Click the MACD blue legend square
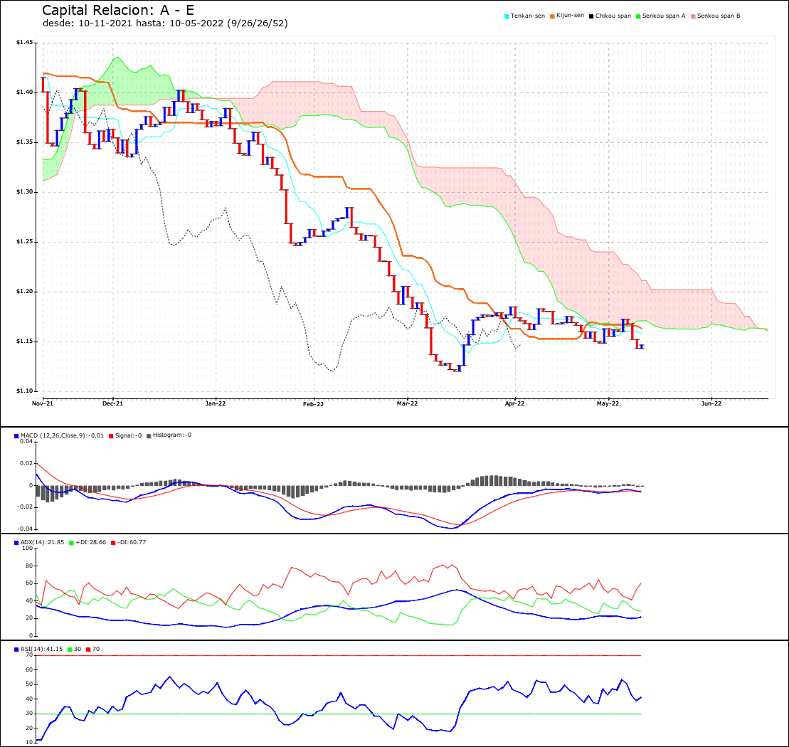The width and height of the screenshot is (789, 747). point(16,436)
